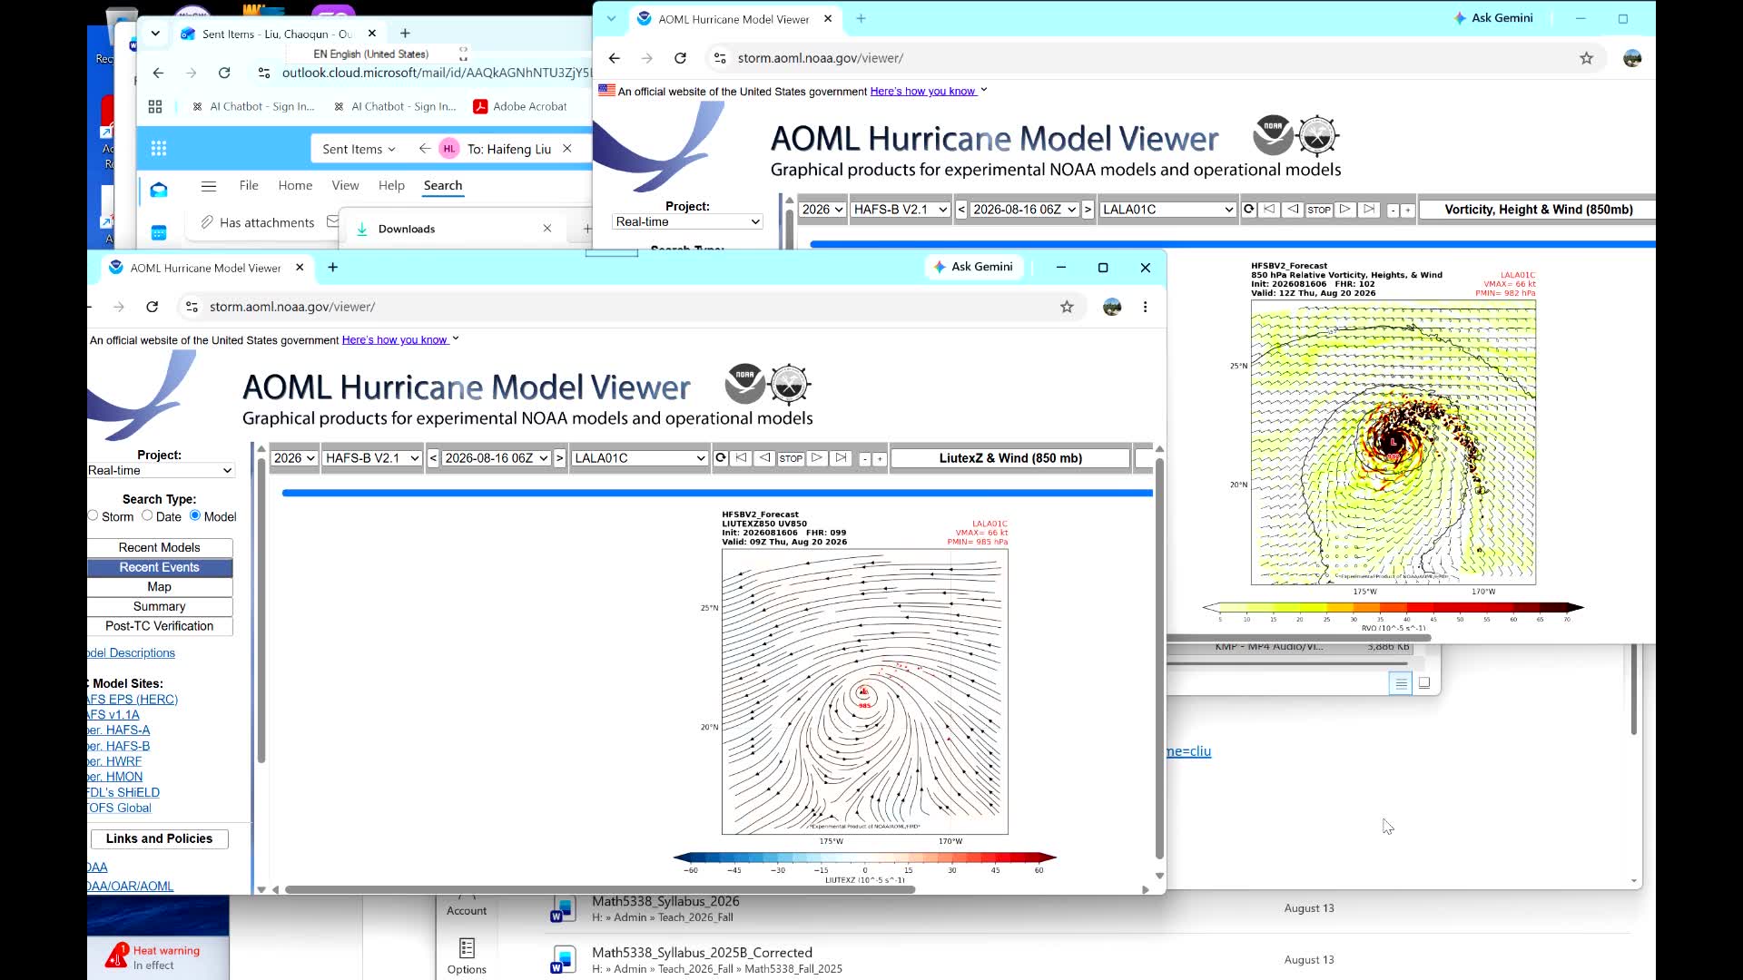Viewport: 1743px width, 980px height.
Task: Open the Search tab in Outlook ribbon
Action: tap(443, 185)
